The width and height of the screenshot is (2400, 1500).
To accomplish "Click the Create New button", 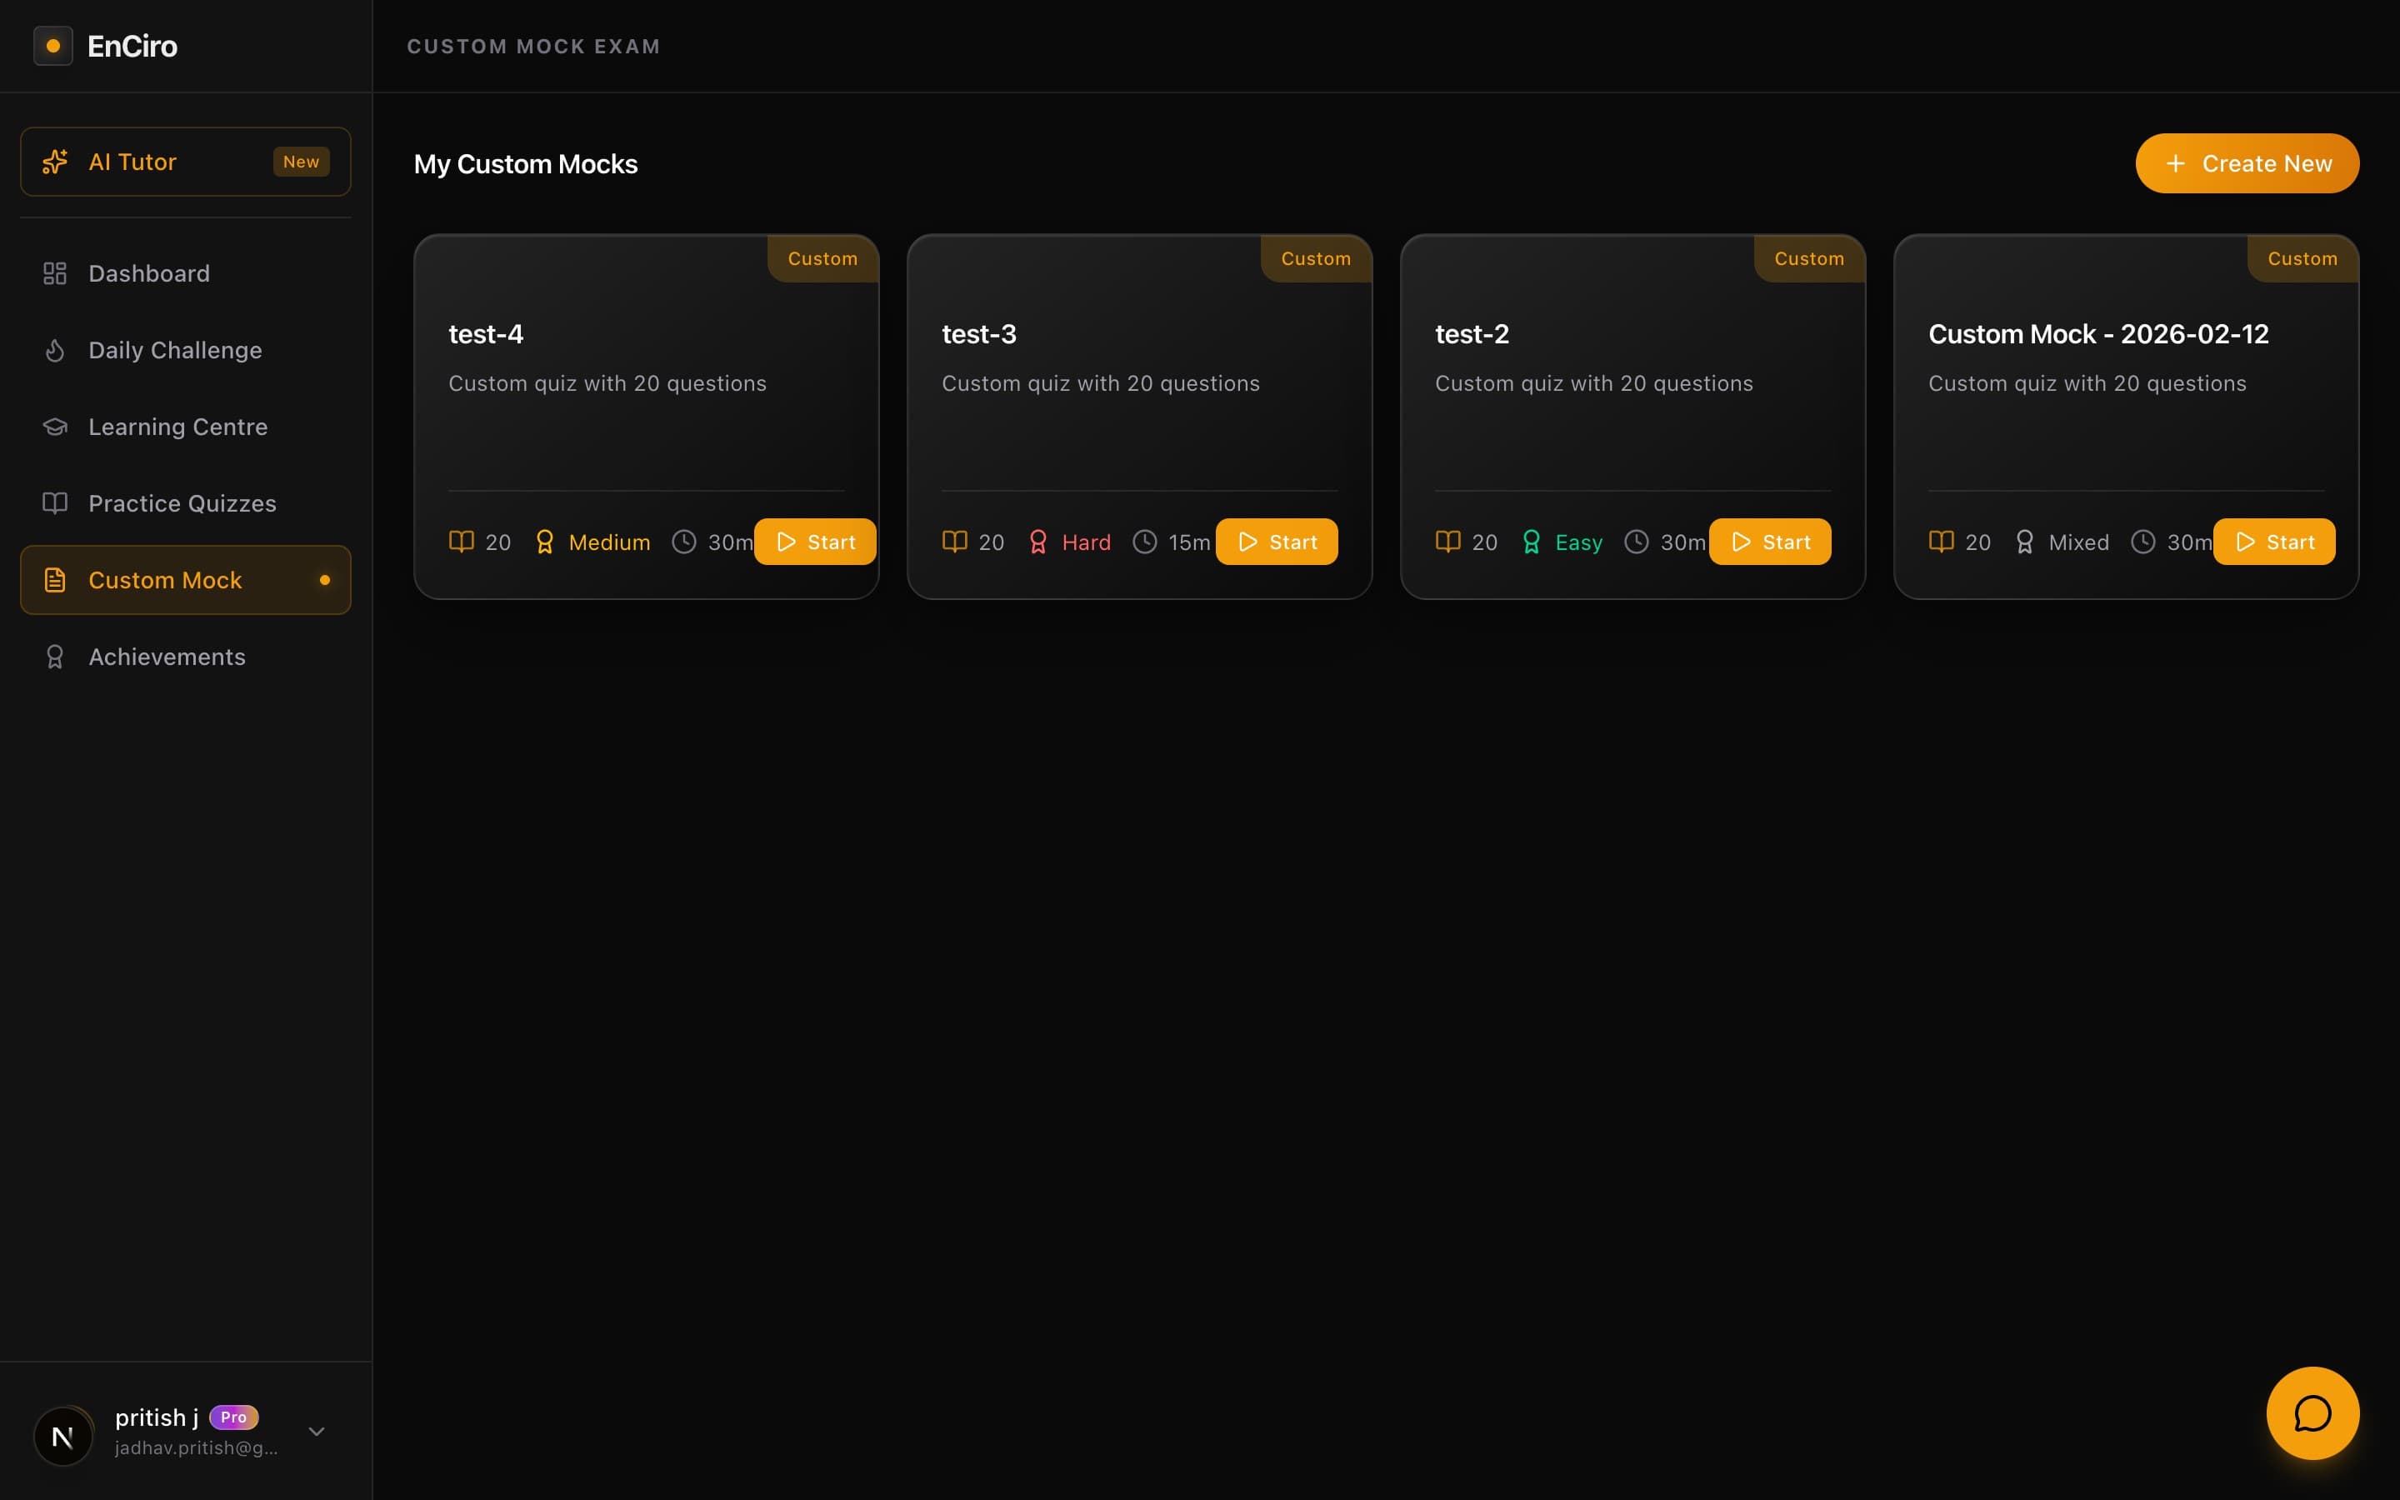I will pyautogui.click(x=2245, y=162).
